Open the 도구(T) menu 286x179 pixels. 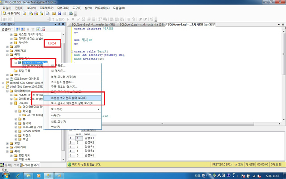tap(77, 8)
